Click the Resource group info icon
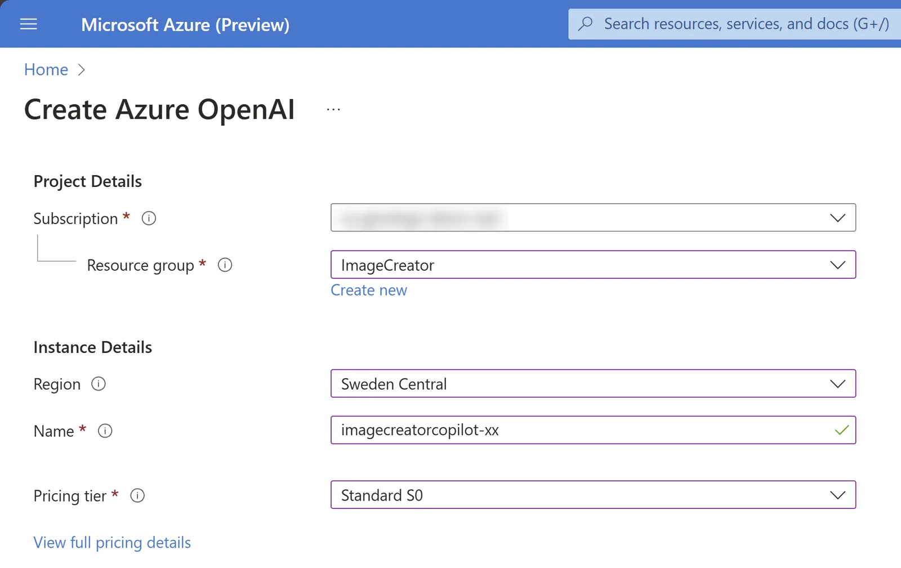The height and width of the screenshot is (568, 901). [x=225, y=265]
